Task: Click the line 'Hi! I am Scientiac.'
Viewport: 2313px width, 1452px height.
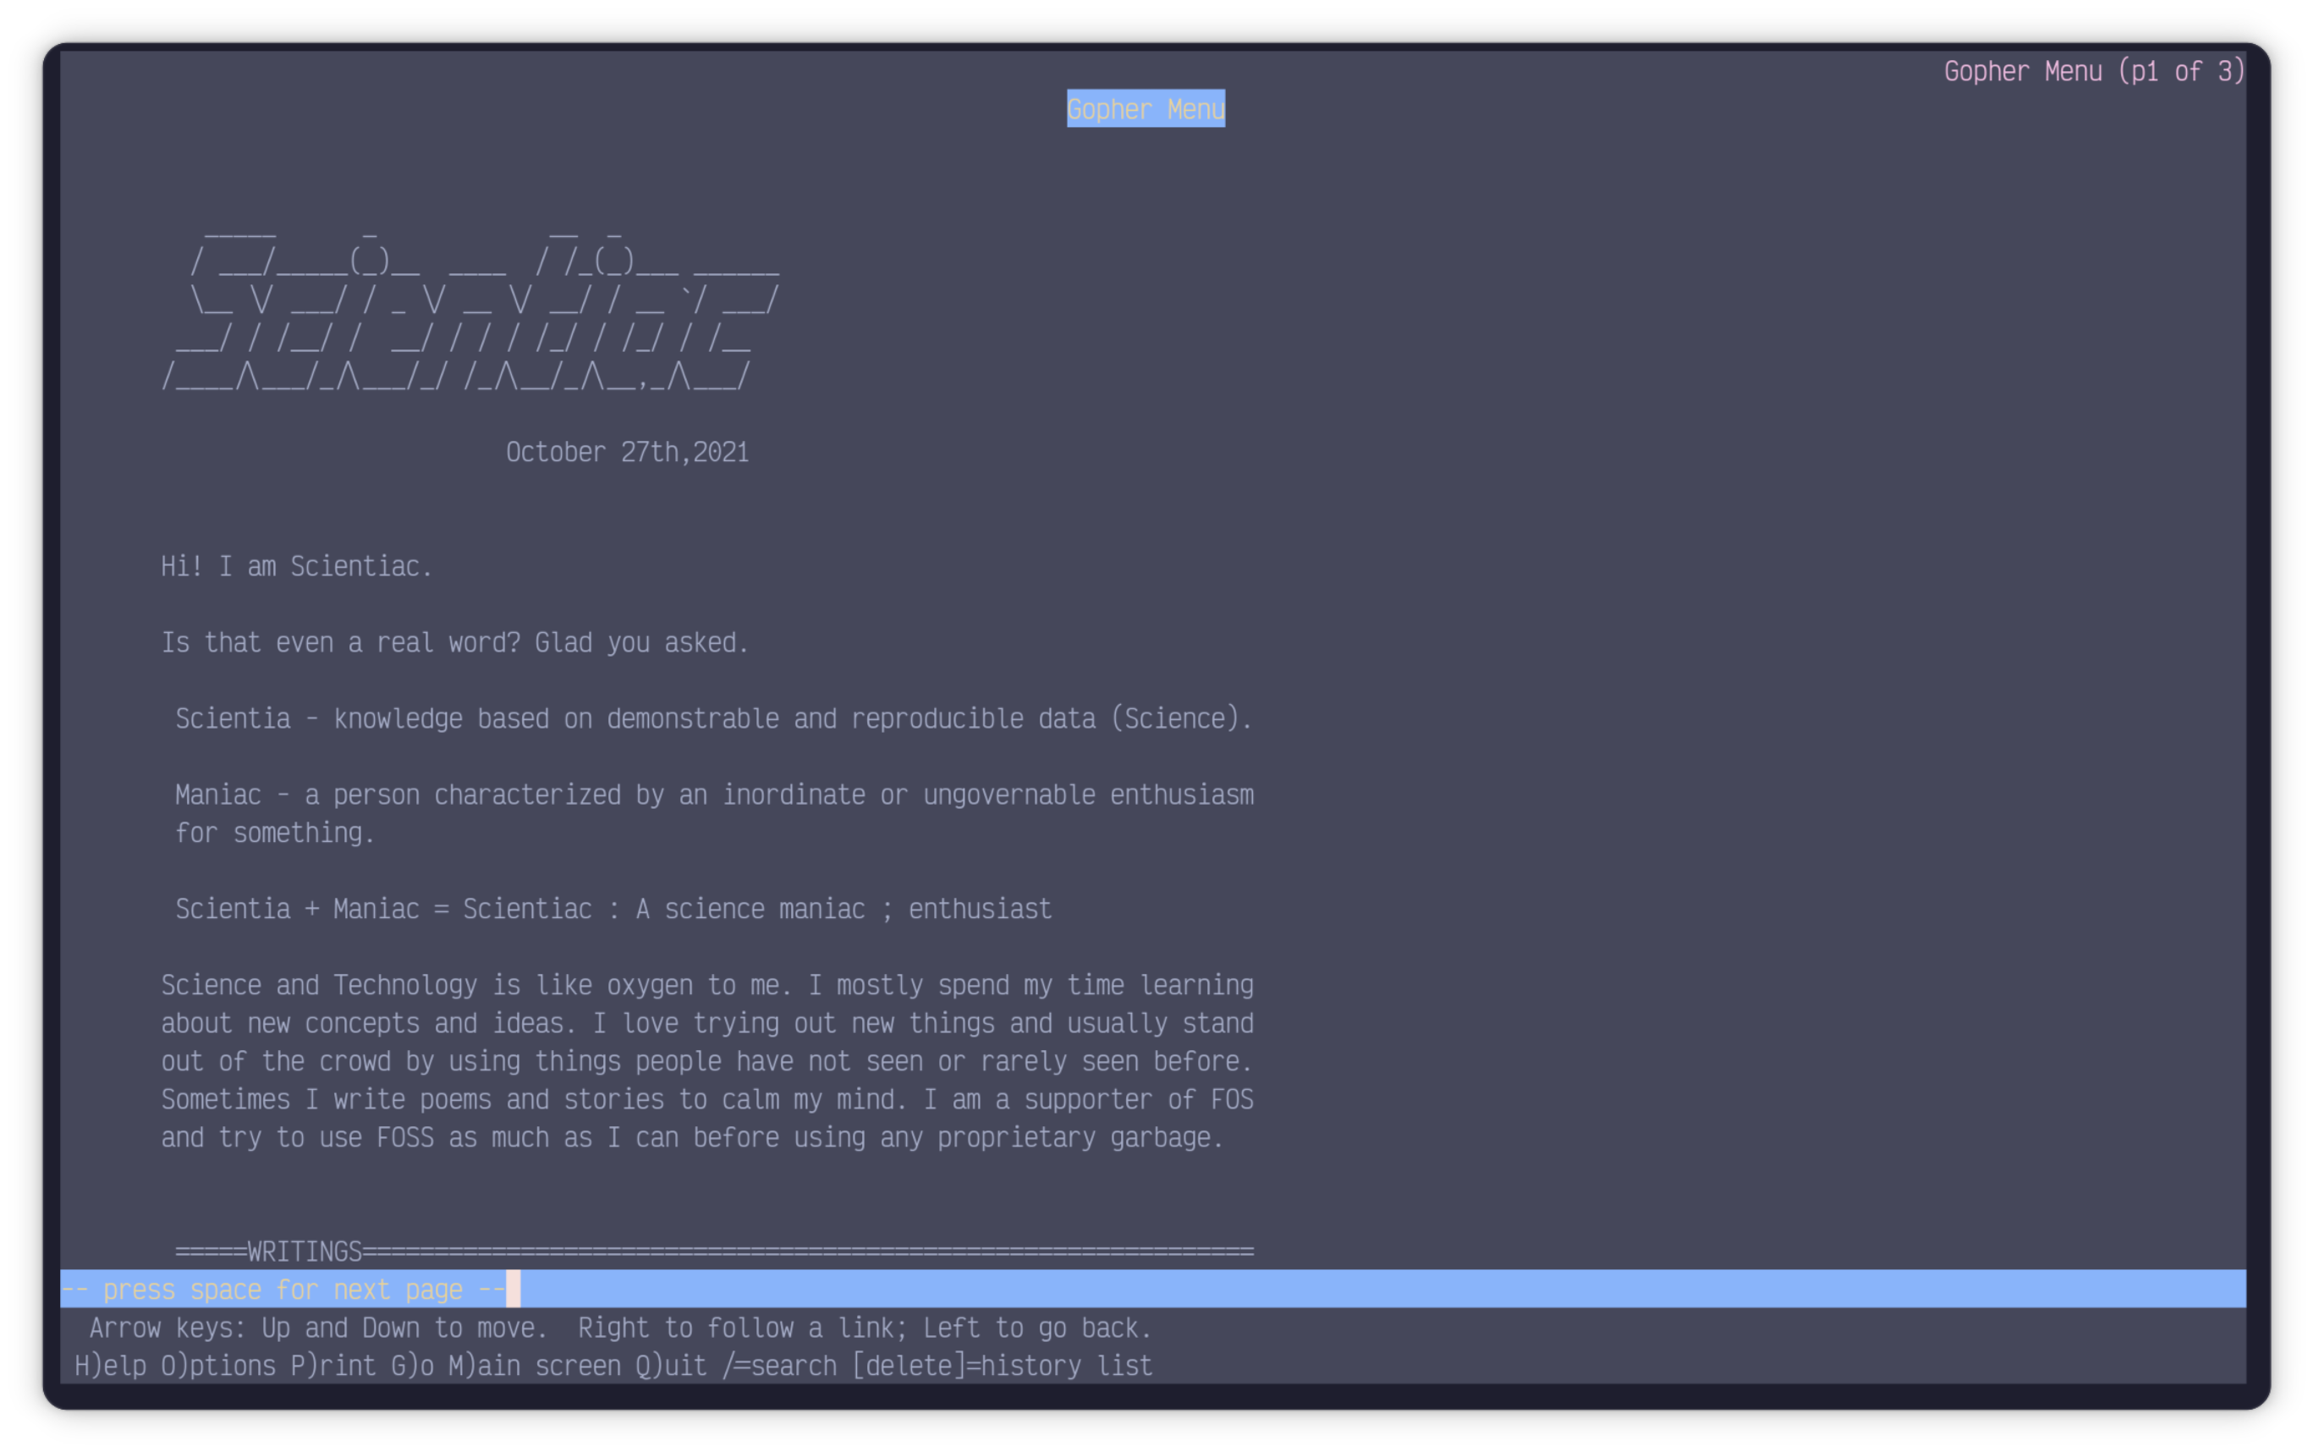Action: (297, 567)
